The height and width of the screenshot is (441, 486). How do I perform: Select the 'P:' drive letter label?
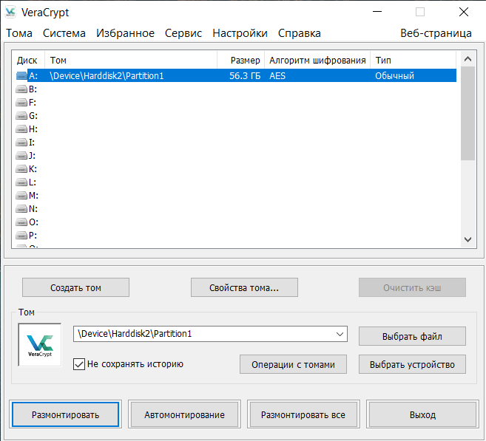pyautogui.click(x=33, y=236)
